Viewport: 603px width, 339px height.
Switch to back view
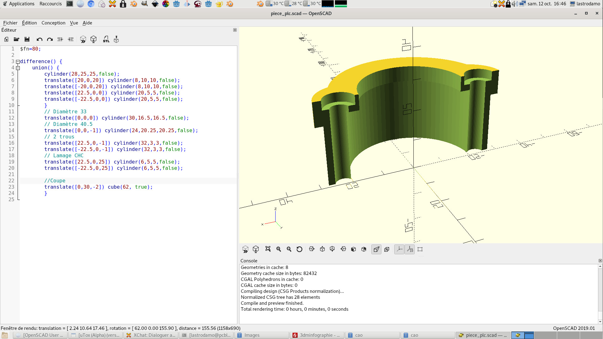point(364,249)
